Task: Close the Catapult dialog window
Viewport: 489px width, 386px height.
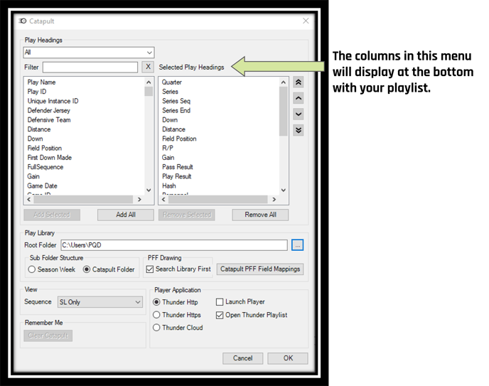Action: click(x=306, y=21)
